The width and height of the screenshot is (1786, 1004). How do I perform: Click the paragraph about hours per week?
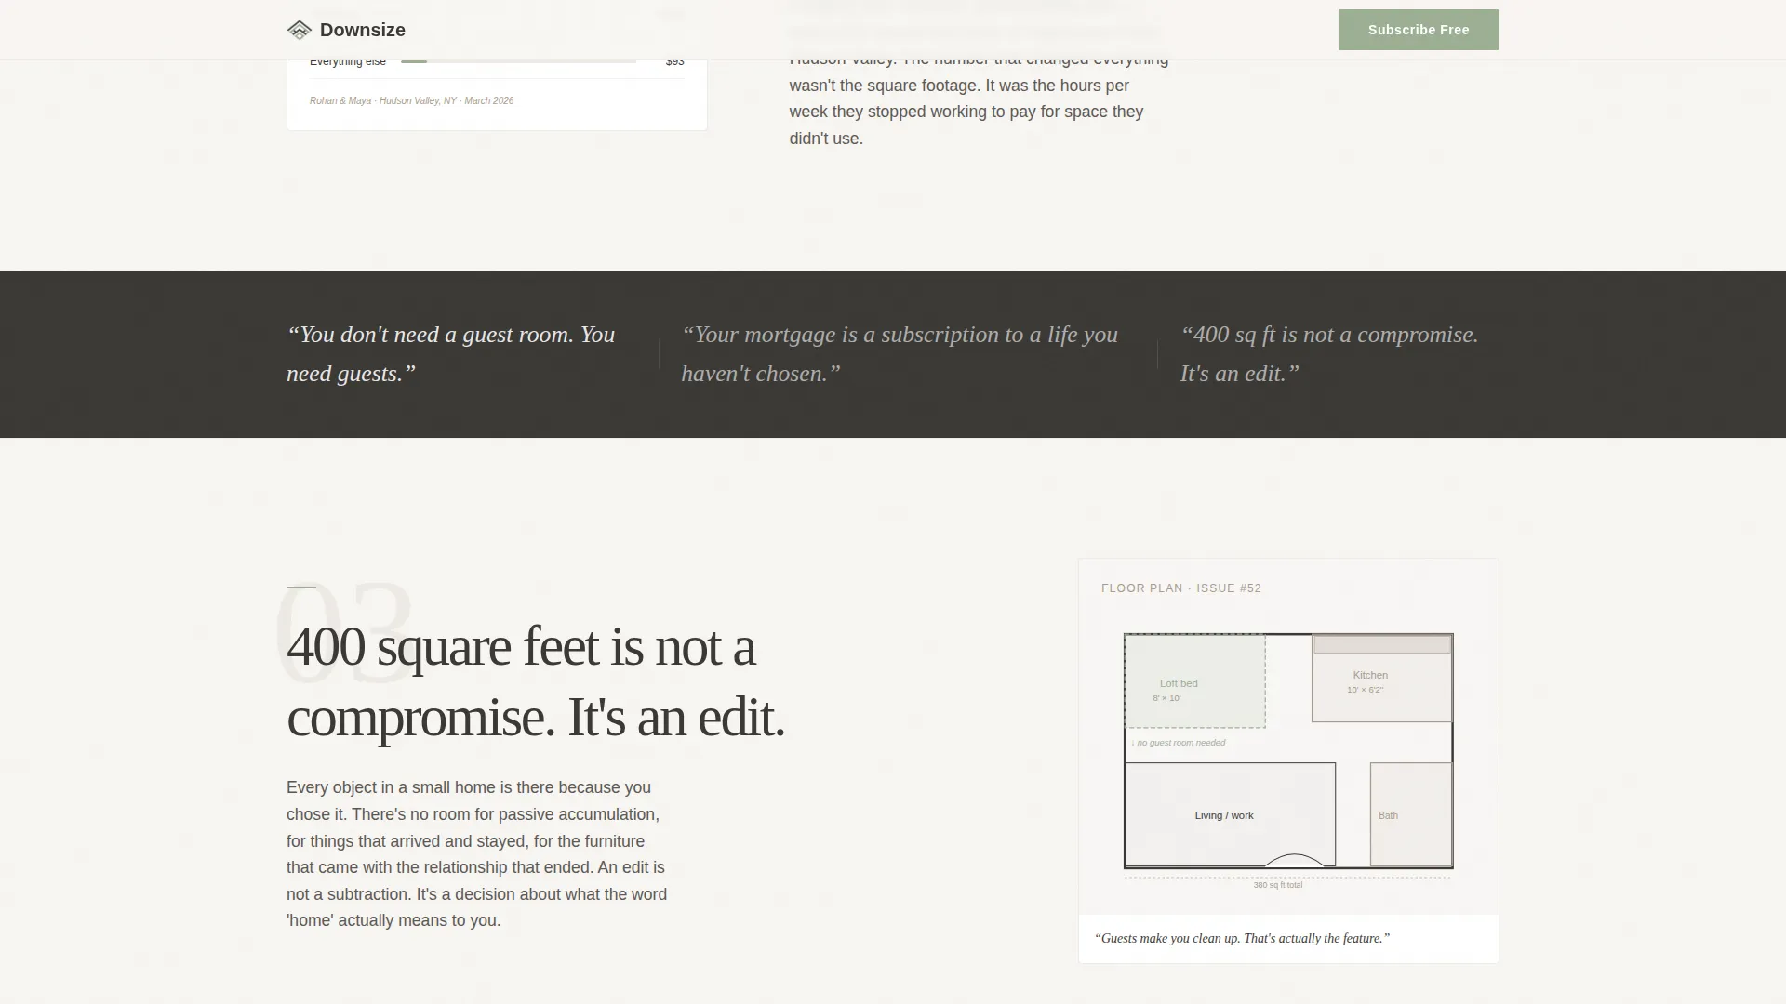tap(979, 99)
